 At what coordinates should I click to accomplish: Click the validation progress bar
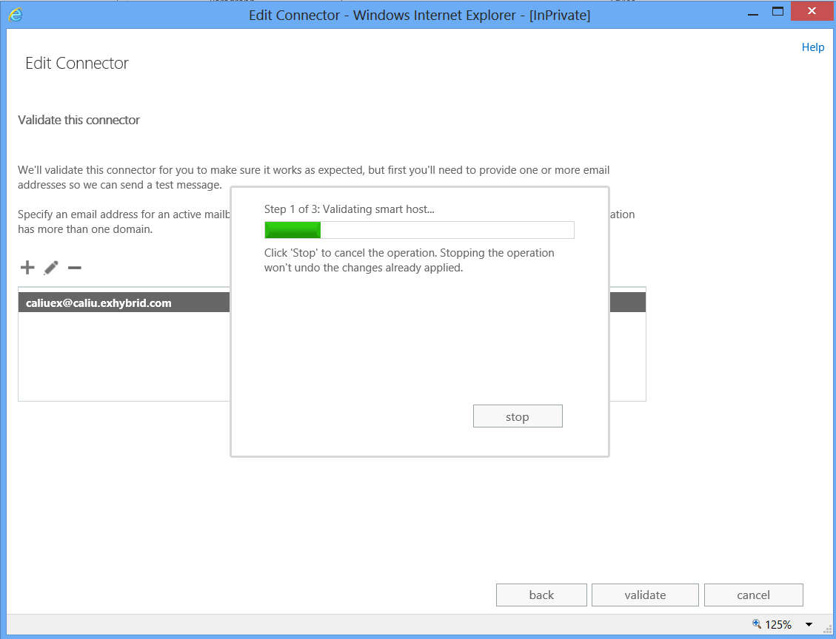pyautogui.click(x=418, y=229)
